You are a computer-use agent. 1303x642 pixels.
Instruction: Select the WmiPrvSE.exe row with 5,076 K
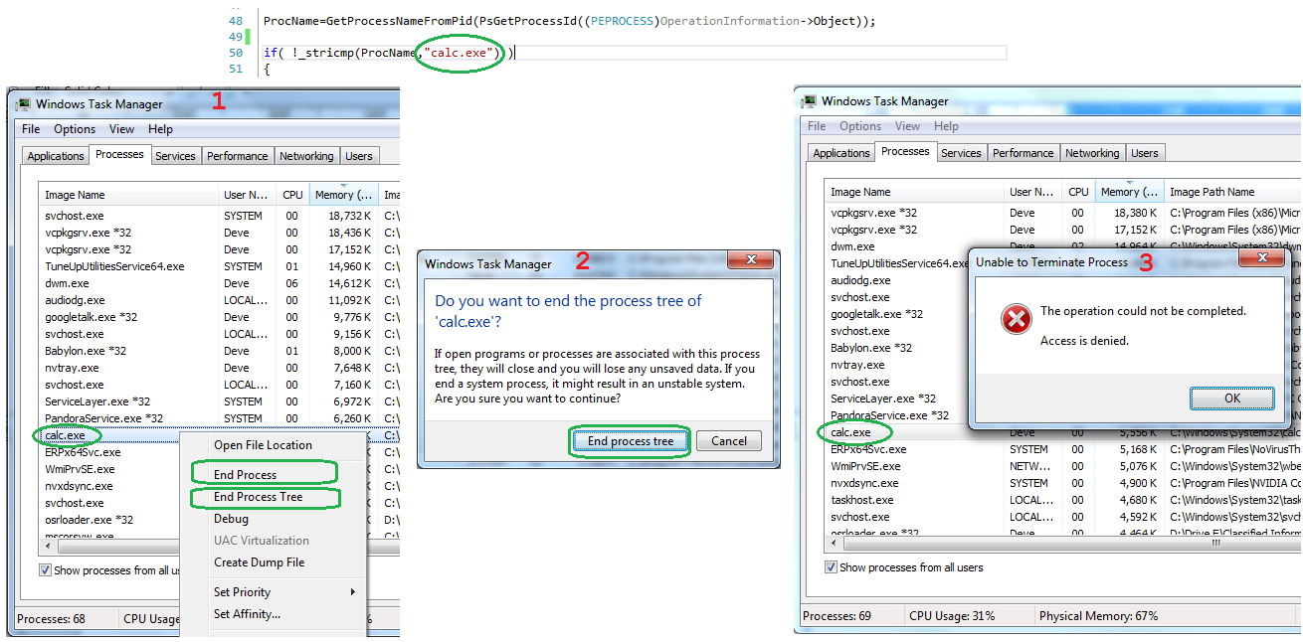1063,466
